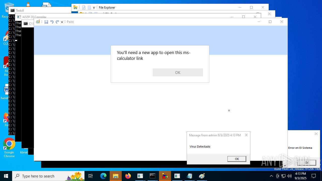This screenshot has width=322, height=181.
Task: Launch Firefox from taskbar
Action: click(128, 176)
